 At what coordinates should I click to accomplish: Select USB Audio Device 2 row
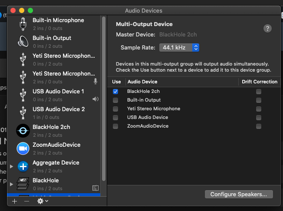pyautogui.click(x=54, y=113)
